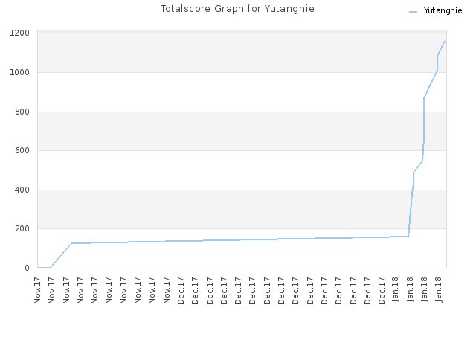The image size is (476, 357).
Task: Select the 600 y-axis label
Action: 22,150
